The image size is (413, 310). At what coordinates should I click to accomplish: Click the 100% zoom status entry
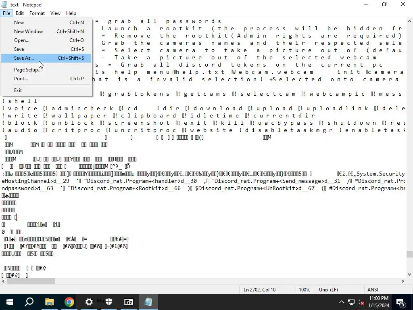click(x=305, y=290)
